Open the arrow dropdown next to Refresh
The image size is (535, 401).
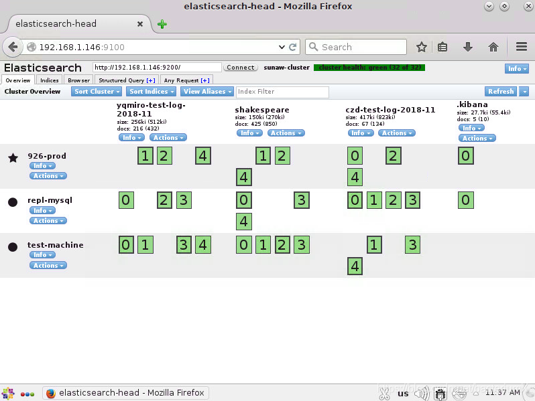pos(524,91)
